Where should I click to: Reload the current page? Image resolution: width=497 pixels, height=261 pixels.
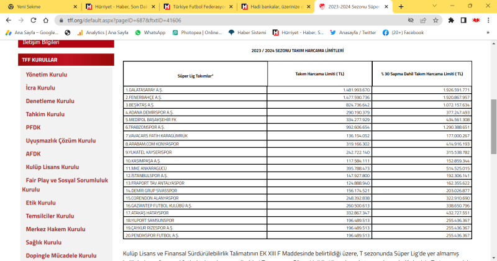[34, 21]
